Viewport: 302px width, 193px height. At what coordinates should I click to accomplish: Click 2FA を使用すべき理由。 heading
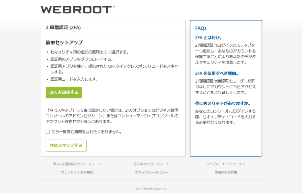[x=217, y=74]
